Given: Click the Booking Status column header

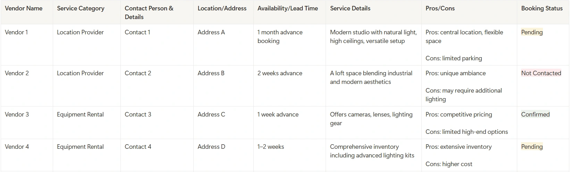Looking at the screenshot, I should [542, 8].
